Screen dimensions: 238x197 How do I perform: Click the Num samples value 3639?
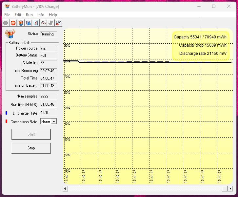coord(49,97)
